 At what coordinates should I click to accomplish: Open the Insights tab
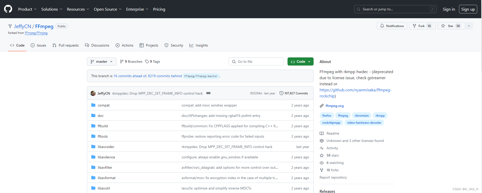(x=199, y=45)
